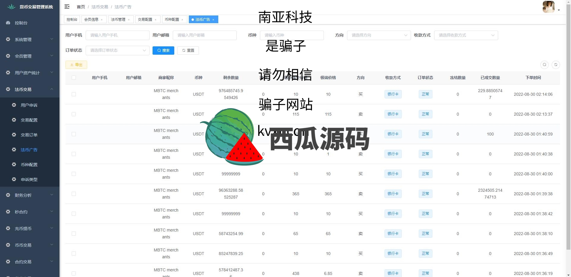Image resolution: width=571 pixels, height=277 pixels.
Task: Switch to the 控制台 tab
Action: [x=72, y=19]
